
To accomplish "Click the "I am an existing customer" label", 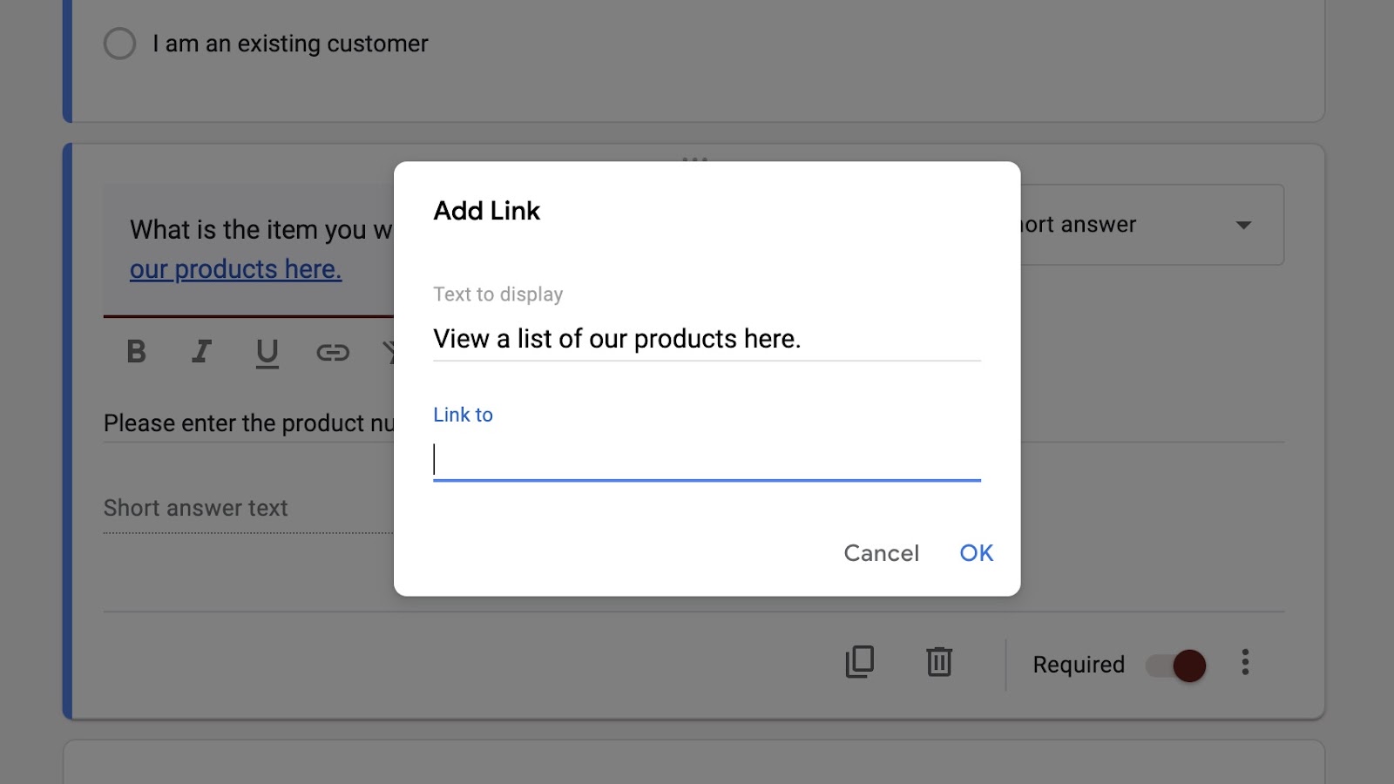I will coord(290,44).
